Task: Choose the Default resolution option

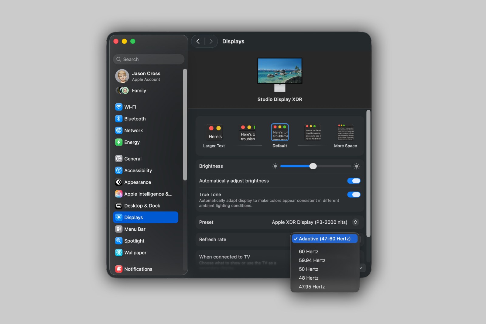Action: click(279, 133)
